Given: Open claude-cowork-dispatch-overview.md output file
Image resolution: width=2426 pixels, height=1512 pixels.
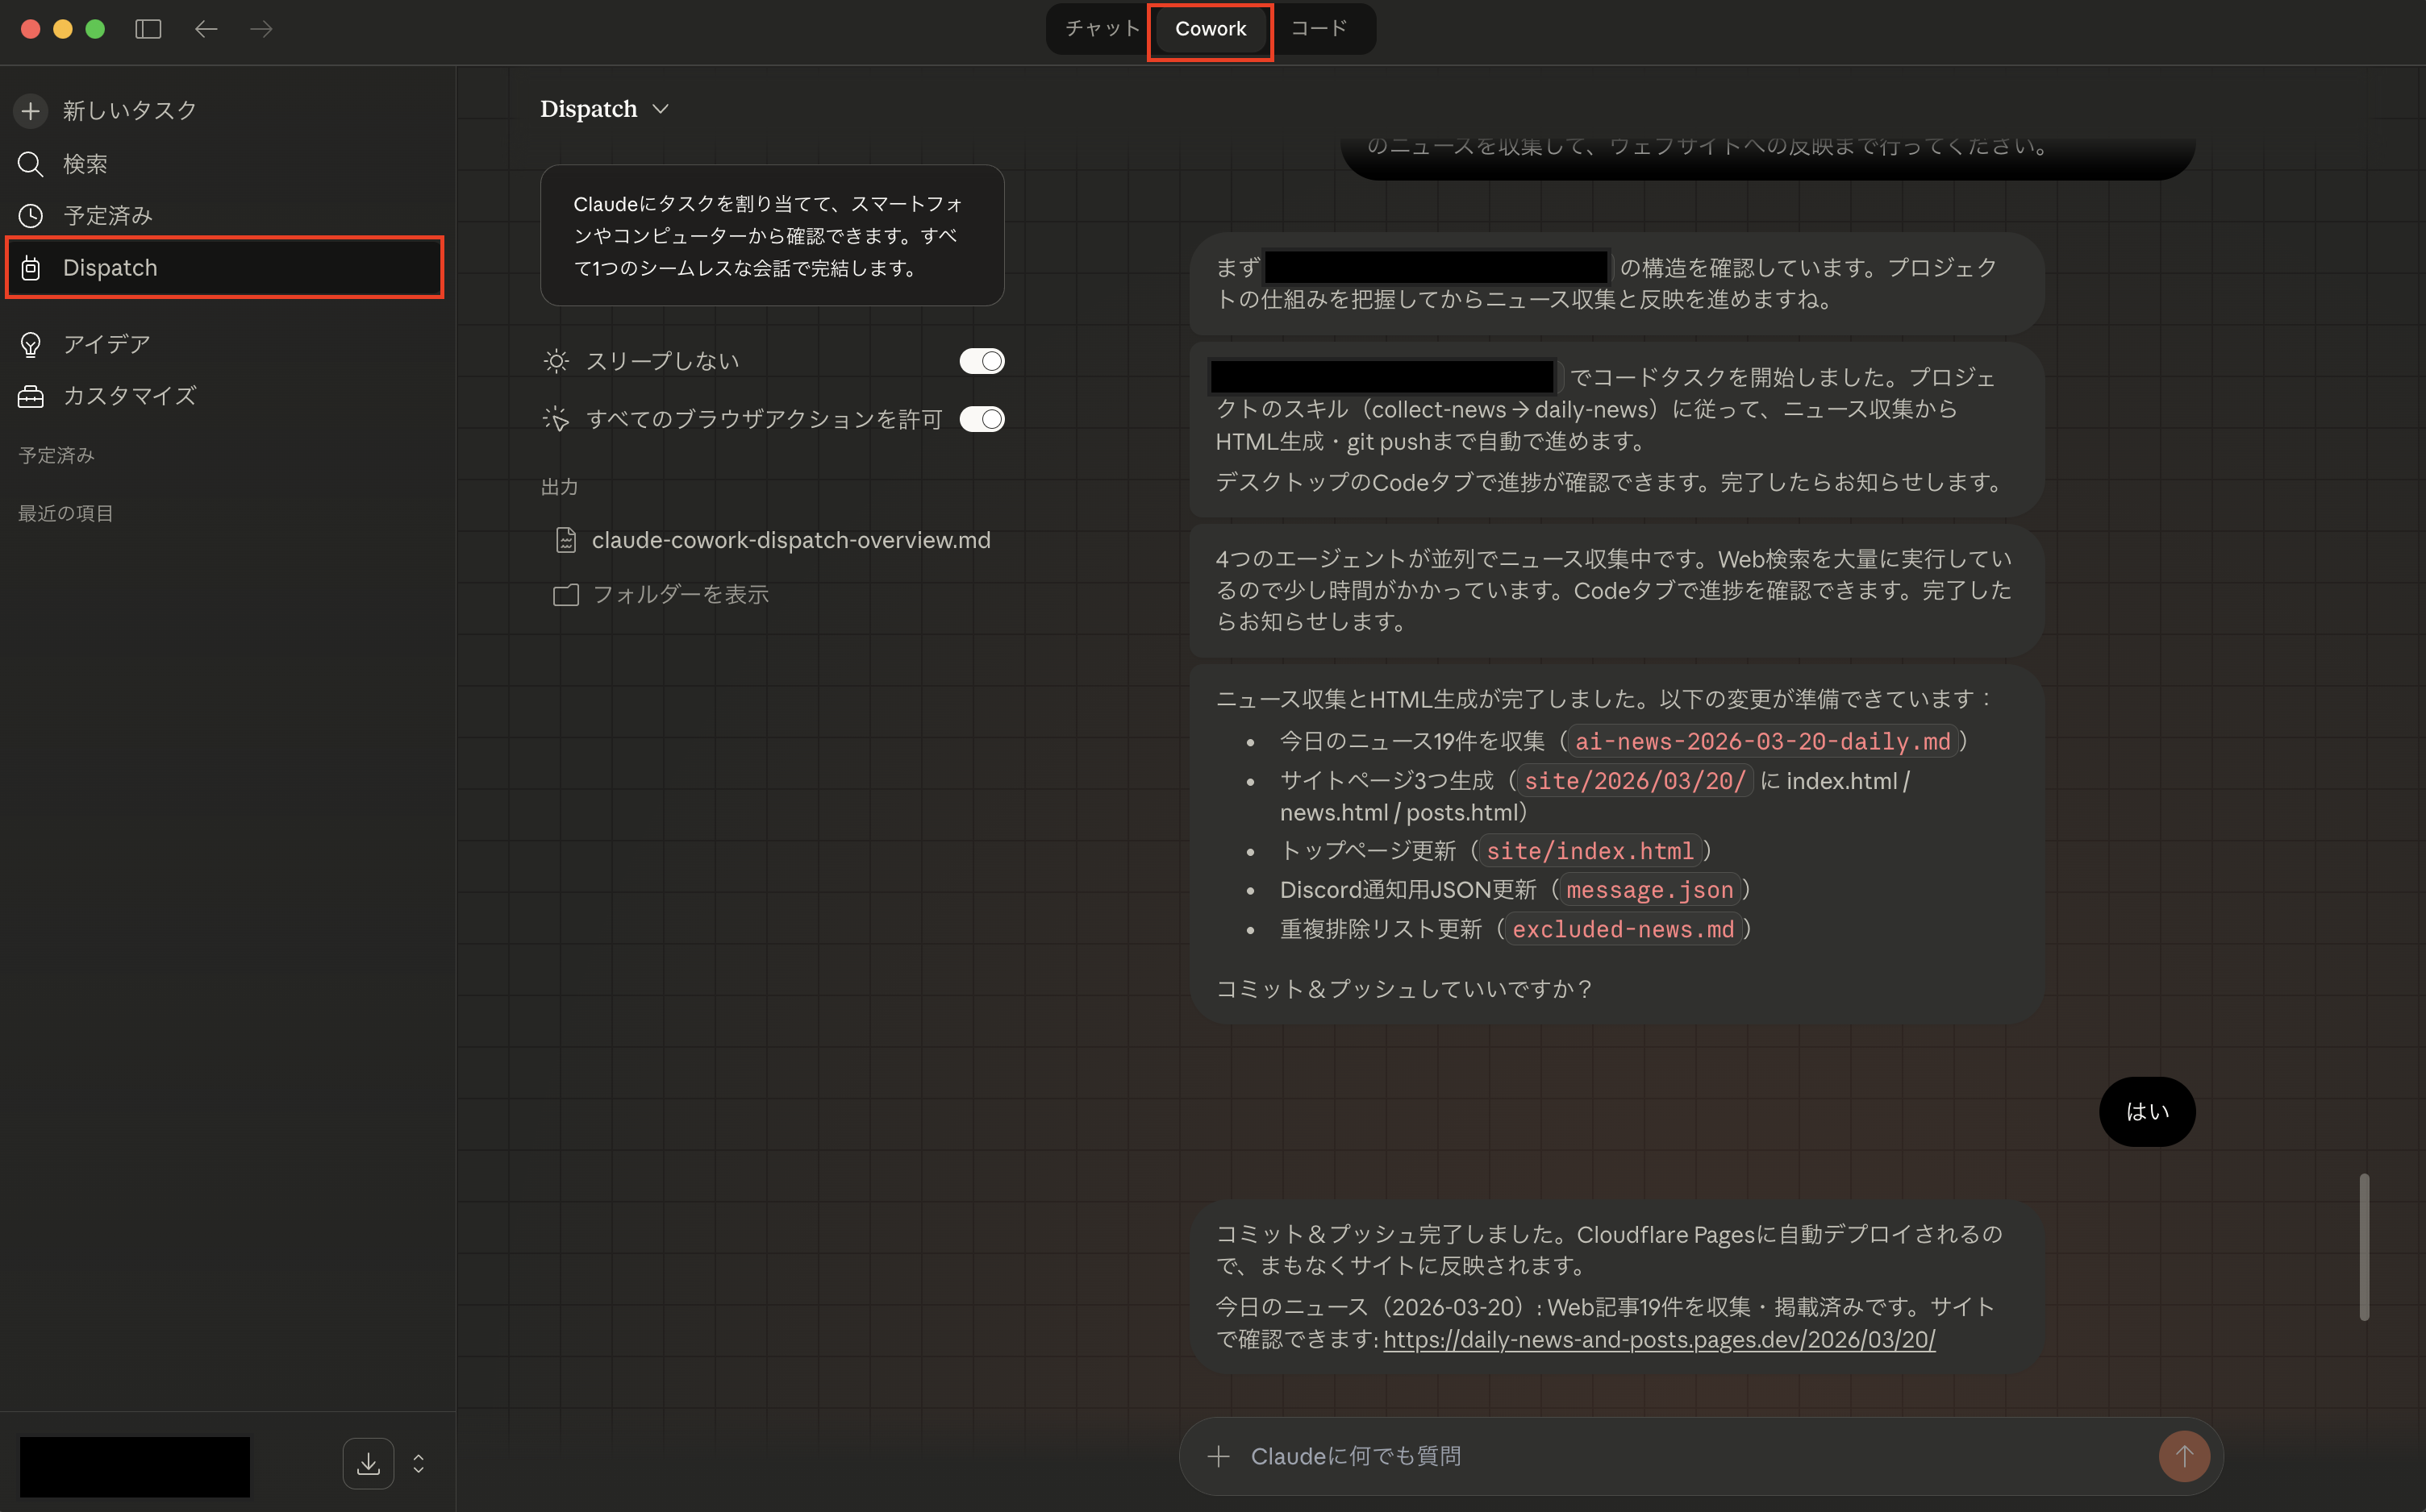Looking at the screenshot, I should coord(790,540).
